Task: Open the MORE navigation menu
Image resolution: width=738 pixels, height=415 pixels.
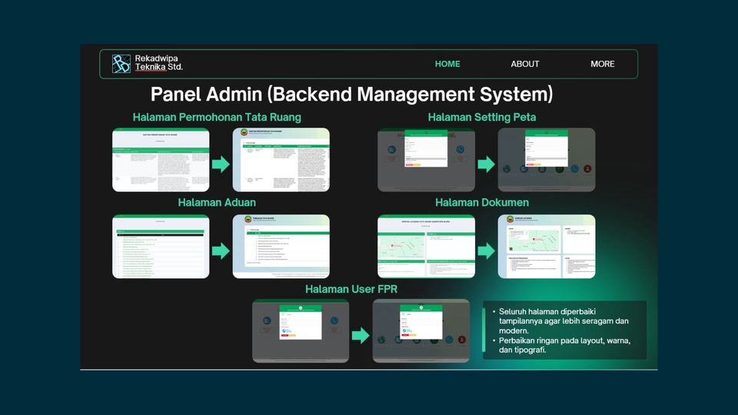Action: point(603,64)
